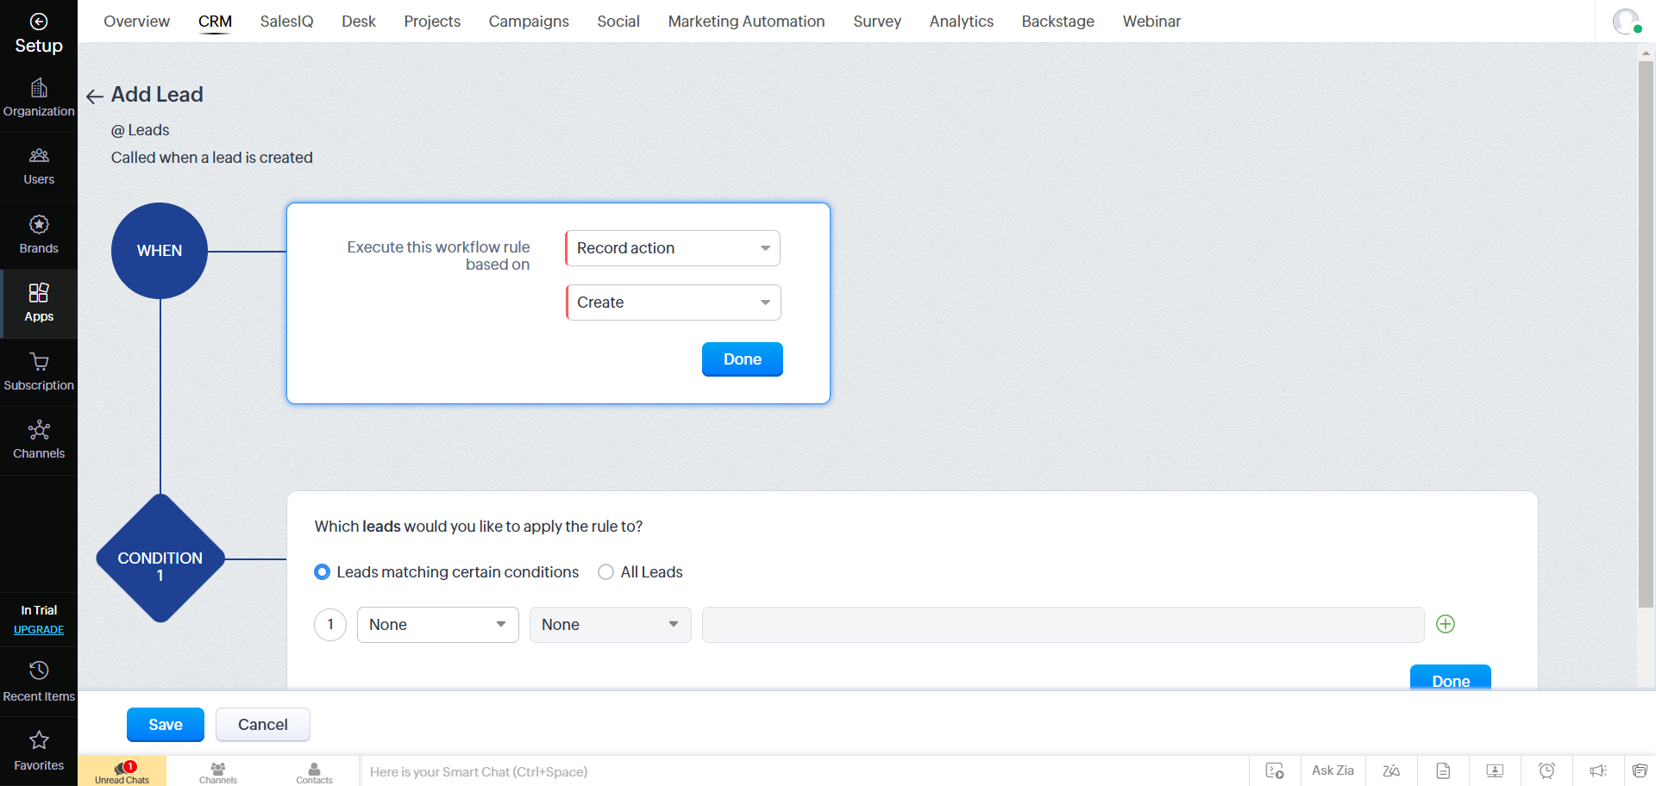Image resolution: width=1656 pixels, height=786 pixels.
Task: Open the megaphone announcements icon
Action: (x=1598, y=770)
